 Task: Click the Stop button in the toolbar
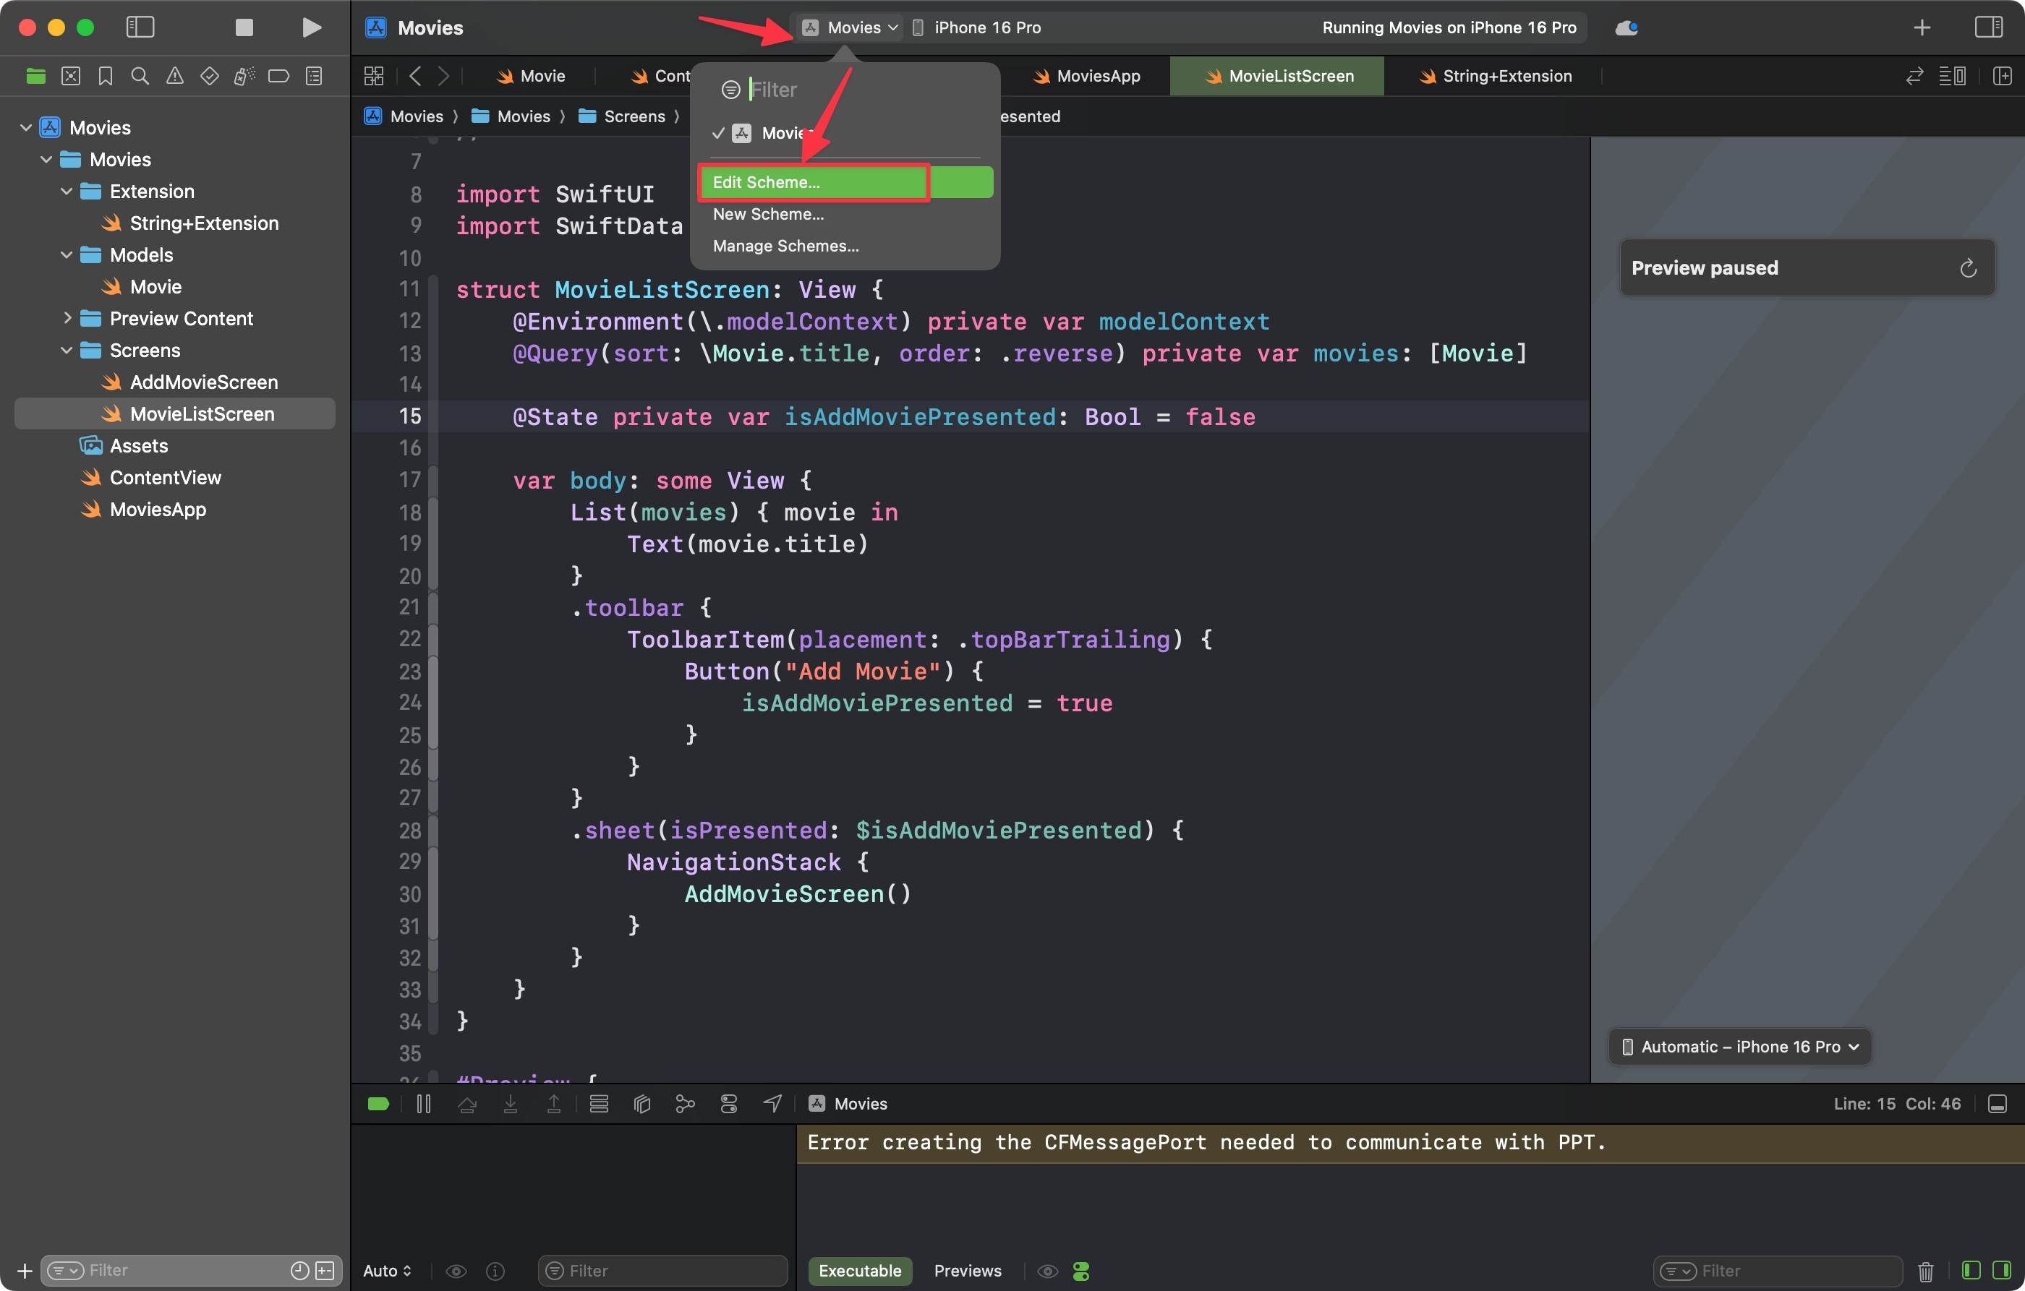pyautogui.click(x=244, y=27)
